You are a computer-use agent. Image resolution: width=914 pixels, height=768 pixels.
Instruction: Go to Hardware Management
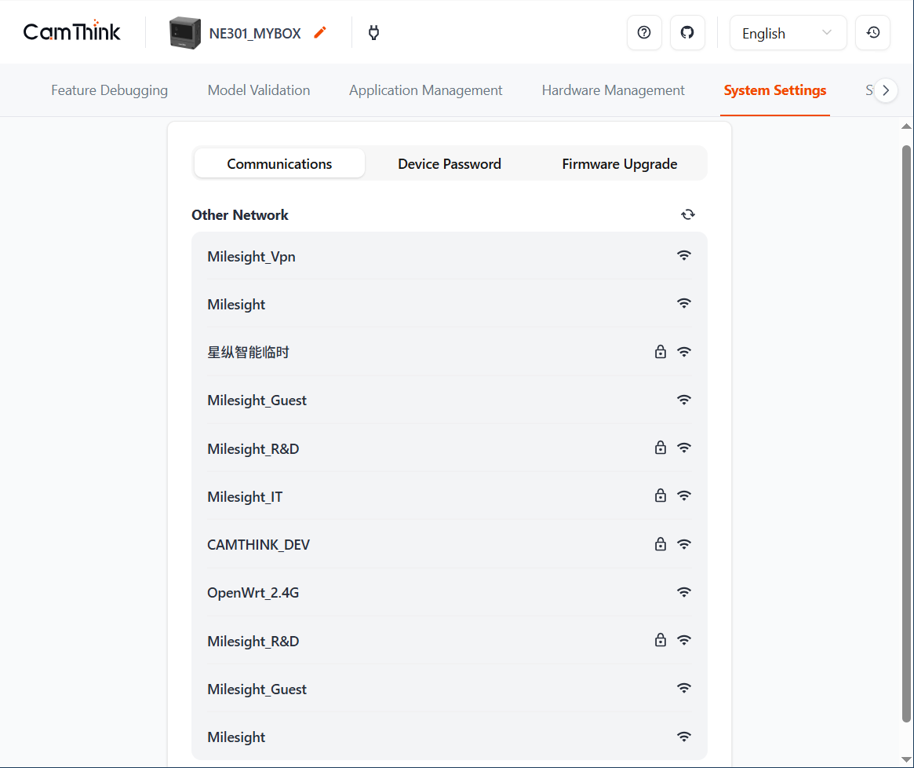click(x=613, y=90)
